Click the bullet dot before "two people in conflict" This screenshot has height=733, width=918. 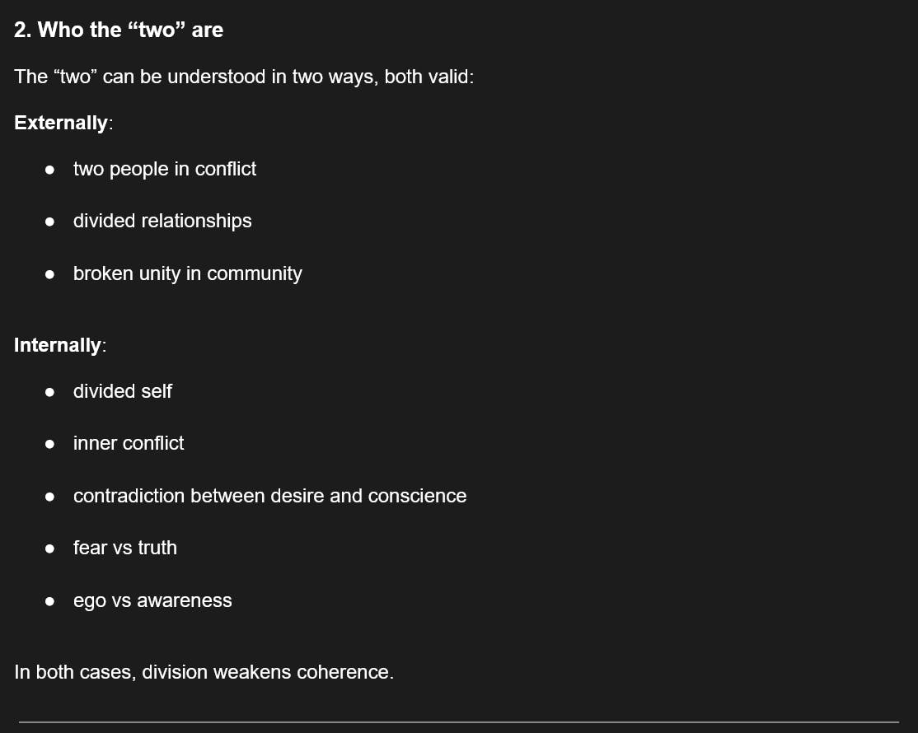point(50,170)
